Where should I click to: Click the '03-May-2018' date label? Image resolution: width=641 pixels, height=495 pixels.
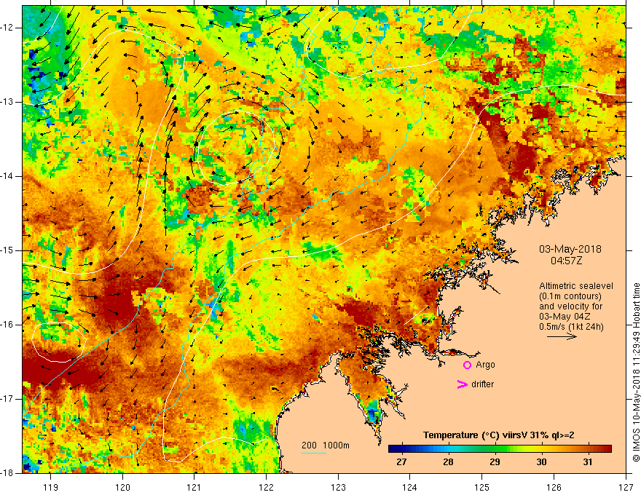(570, 249)
